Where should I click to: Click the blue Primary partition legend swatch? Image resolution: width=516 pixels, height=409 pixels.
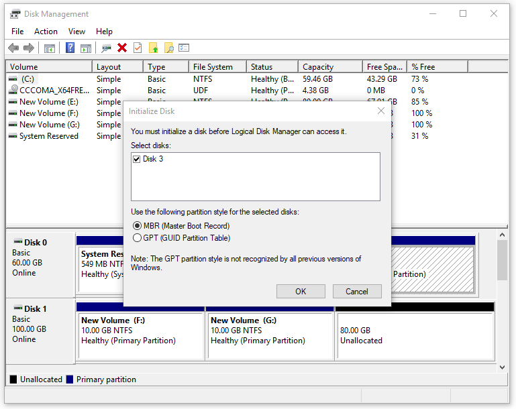[x=69, y=379]
